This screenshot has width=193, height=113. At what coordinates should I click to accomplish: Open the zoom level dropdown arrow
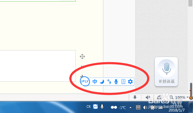coord(187,97)
